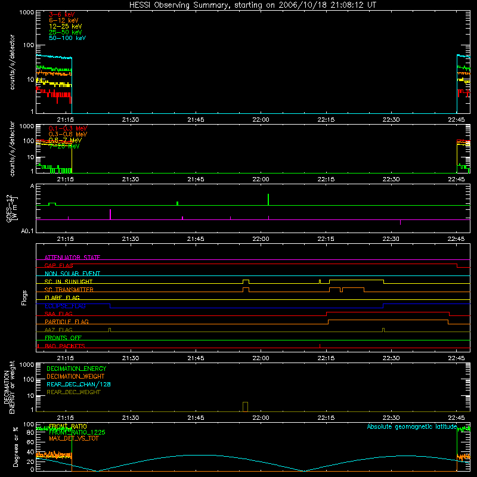Click the FRONT_RATIO legend entry
This screenshot has width=477, height=477.
pos(68,426)
